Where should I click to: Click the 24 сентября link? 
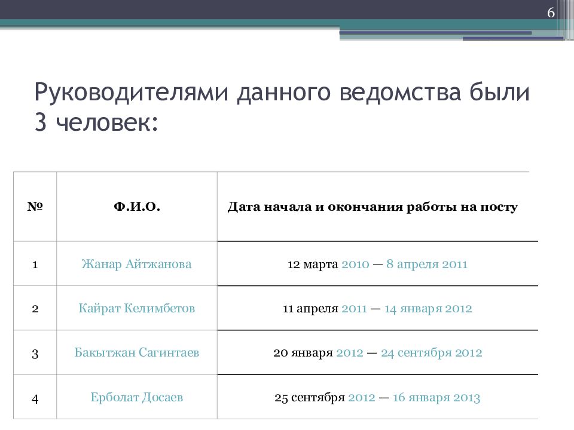[416, 353]
